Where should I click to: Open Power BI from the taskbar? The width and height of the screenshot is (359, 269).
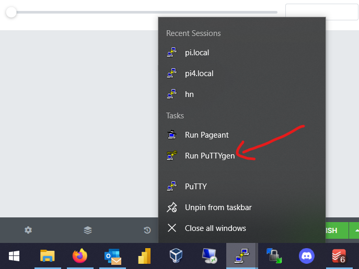click(144, 256)
